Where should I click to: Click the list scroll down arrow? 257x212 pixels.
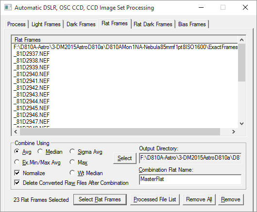241,123
